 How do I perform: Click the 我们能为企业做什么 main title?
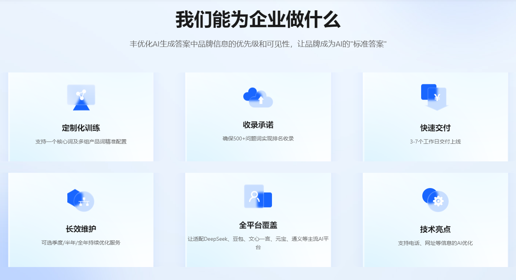tap(258, 20)
